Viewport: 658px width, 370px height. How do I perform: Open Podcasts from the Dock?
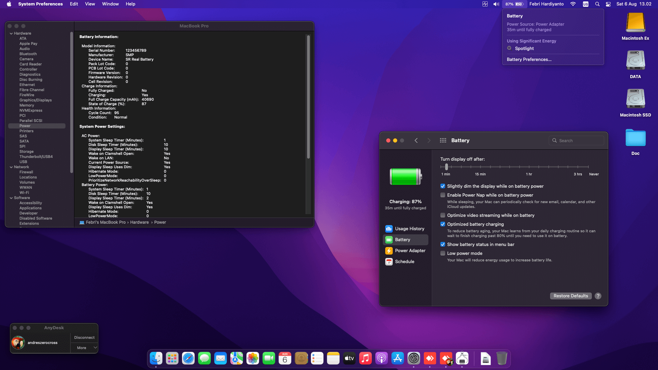click(x=381, y=358)
